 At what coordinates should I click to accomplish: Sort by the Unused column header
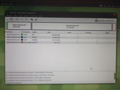pos(88,33)
